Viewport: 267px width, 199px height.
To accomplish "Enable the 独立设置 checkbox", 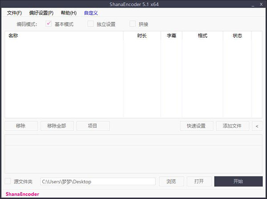I will 90,24.
